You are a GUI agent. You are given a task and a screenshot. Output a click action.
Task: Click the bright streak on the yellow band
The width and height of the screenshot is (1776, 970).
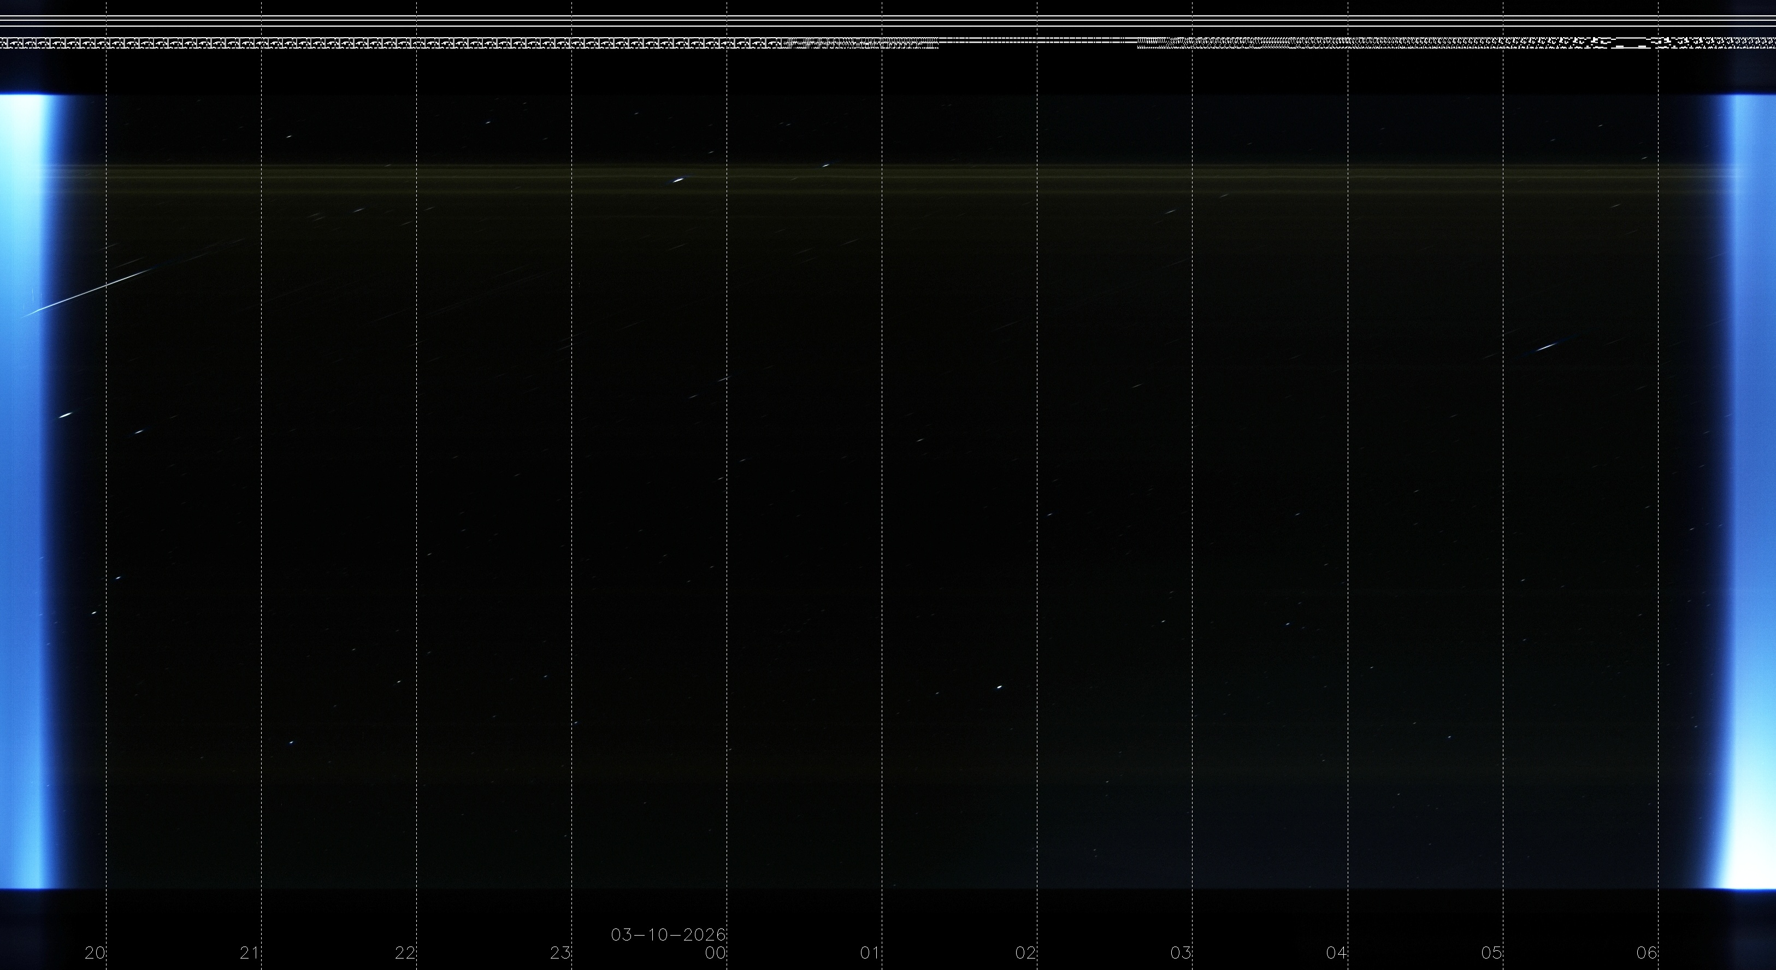(x=678, y=180)
